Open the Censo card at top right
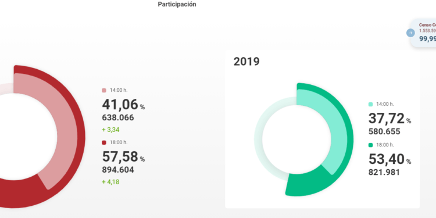This screenshot has height=218, width=436. (x=423, y=33)
